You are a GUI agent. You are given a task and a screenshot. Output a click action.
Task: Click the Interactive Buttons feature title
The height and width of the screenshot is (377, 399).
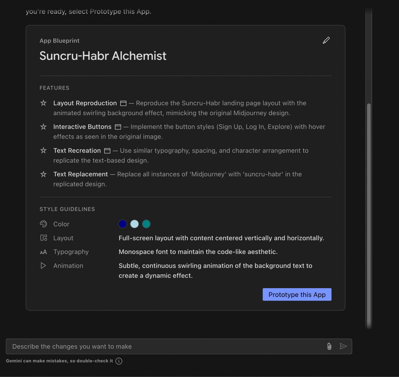tap(82, 127)
